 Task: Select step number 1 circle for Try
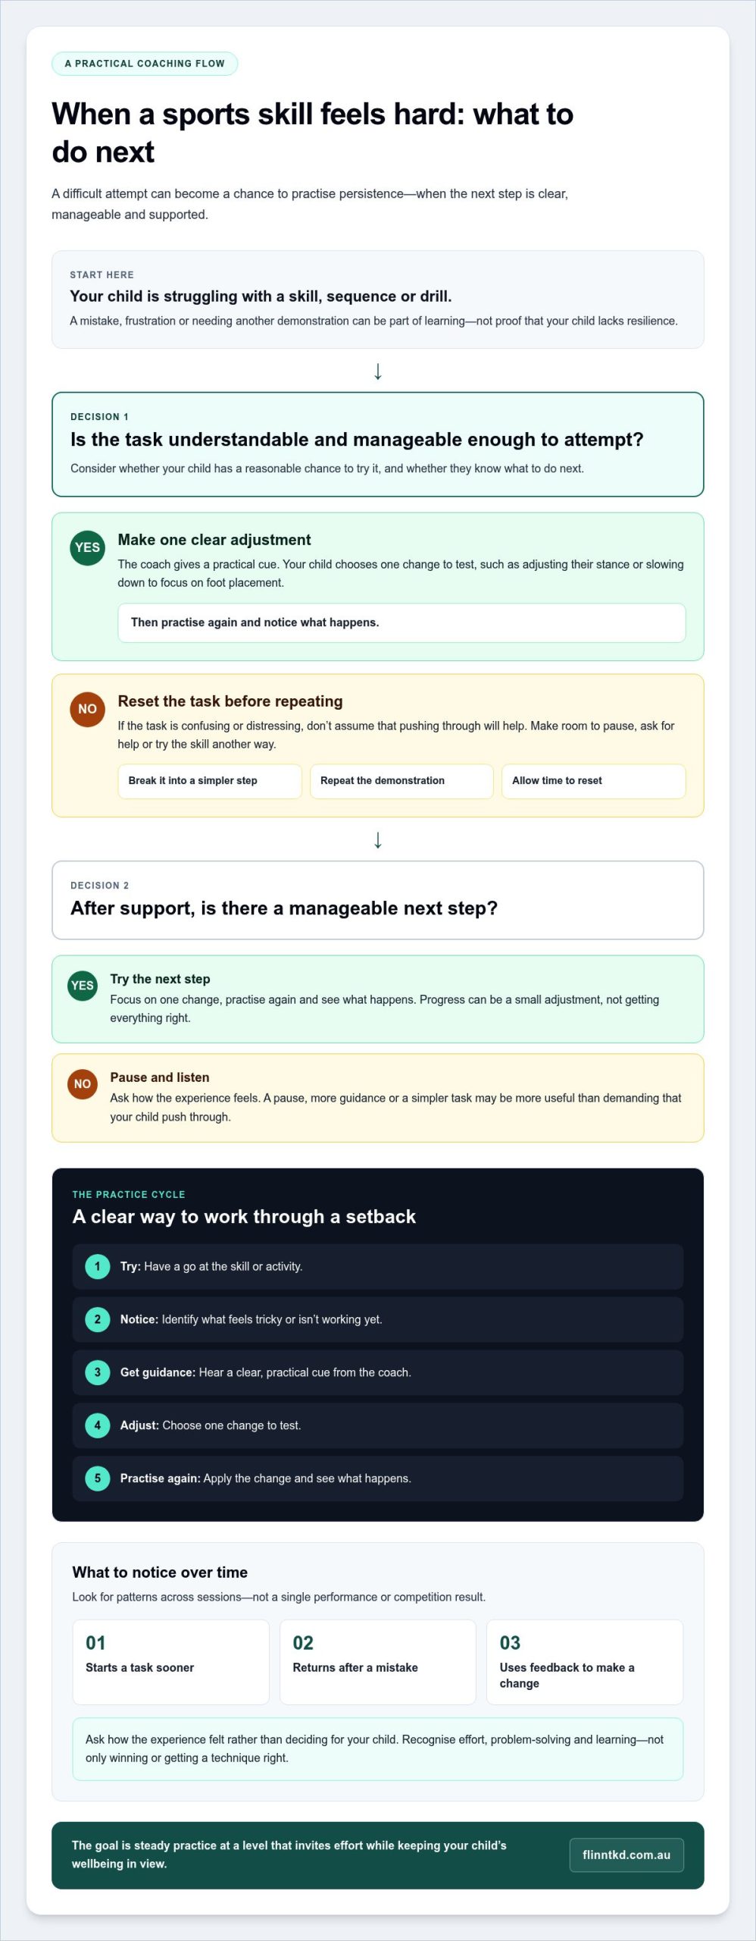coord(97,1266)
